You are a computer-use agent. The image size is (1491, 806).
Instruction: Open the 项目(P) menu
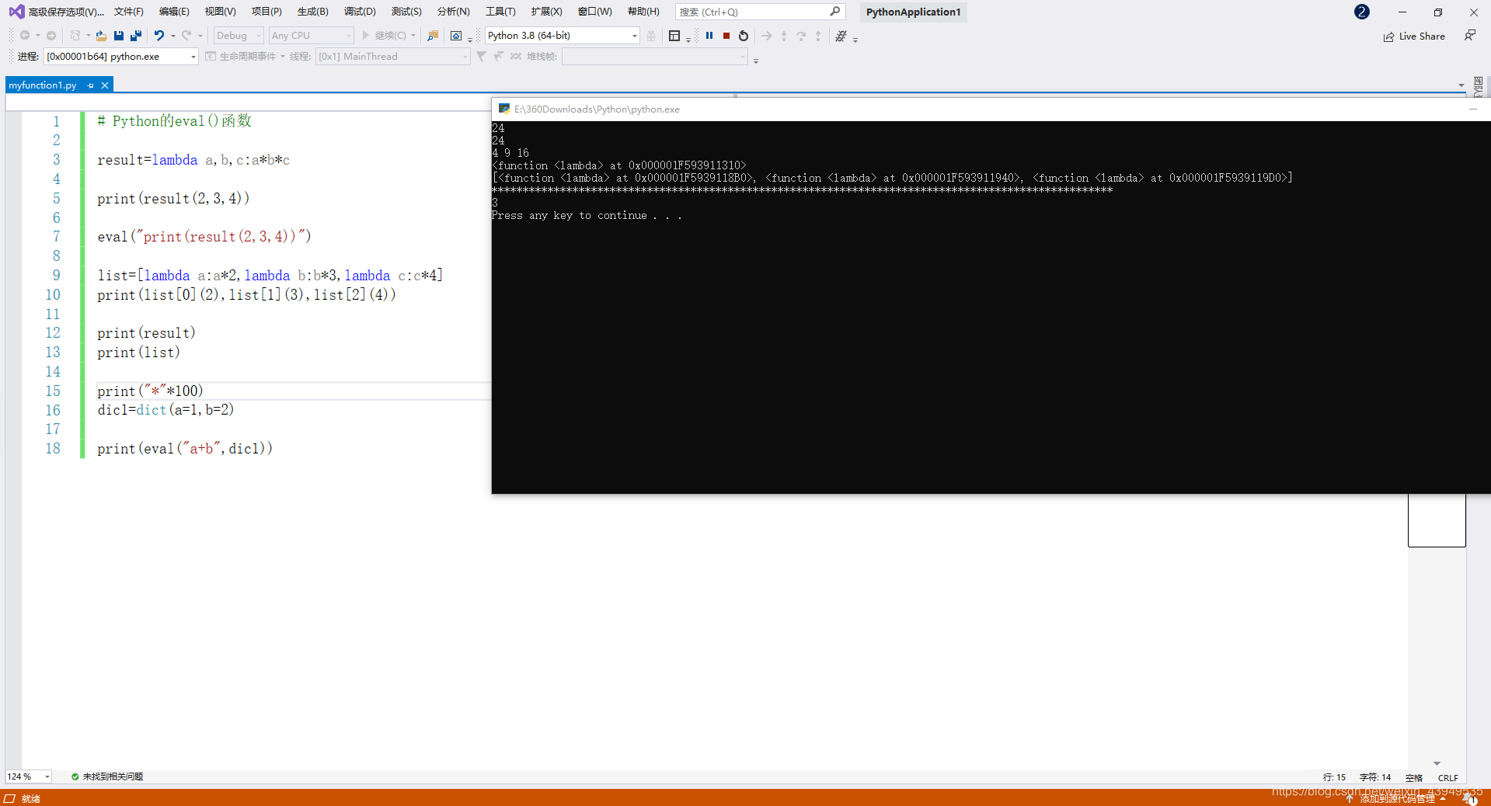click(266, 12)
